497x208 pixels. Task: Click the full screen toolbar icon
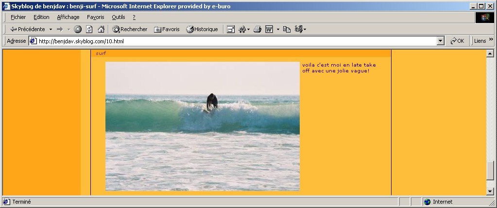[x=231, y=29]
